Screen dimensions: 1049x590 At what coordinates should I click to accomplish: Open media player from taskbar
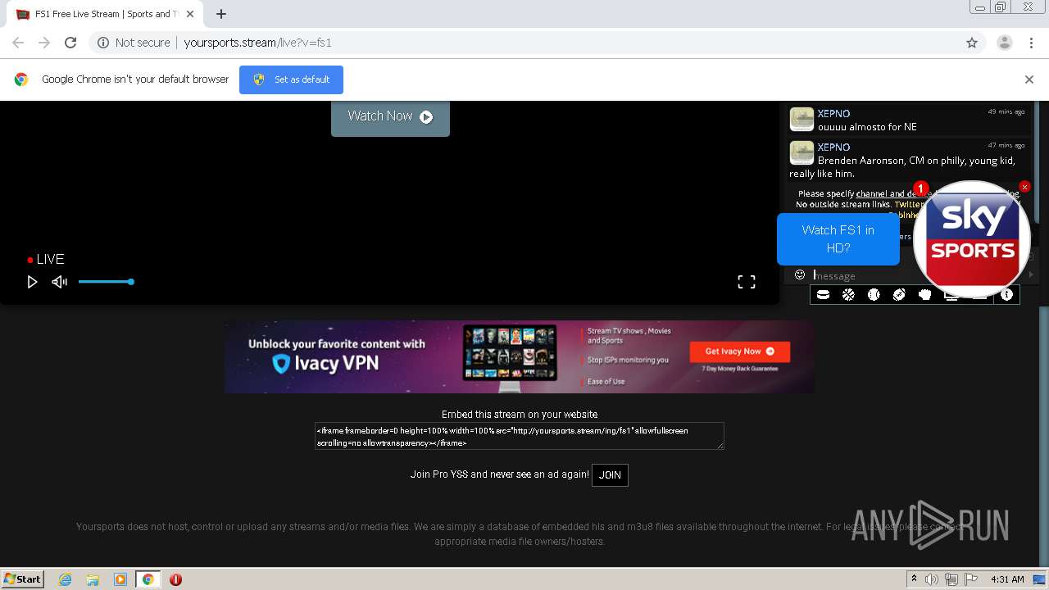(x=120, y=579)
